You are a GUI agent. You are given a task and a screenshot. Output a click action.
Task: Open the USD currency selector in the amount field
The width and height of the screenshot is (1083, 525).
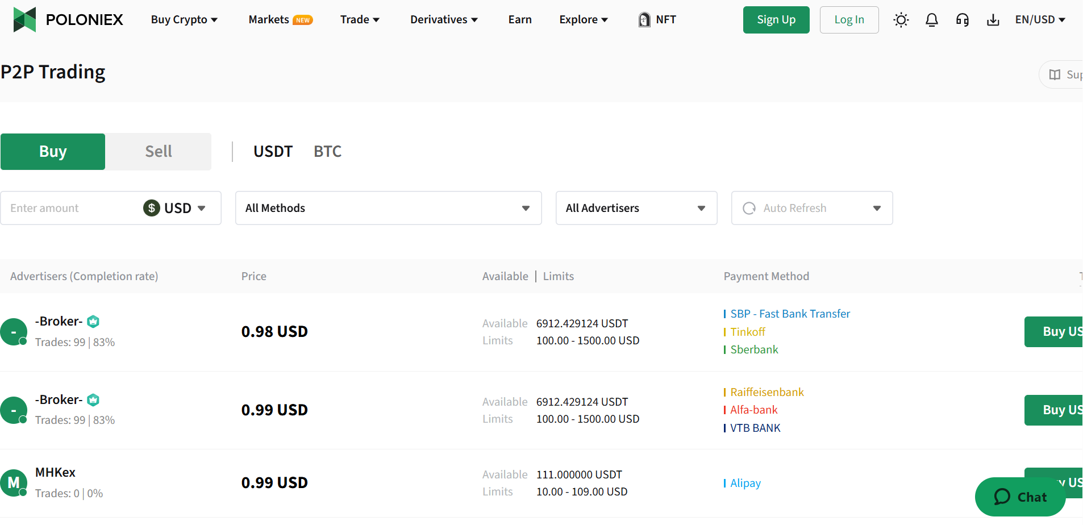175,208
